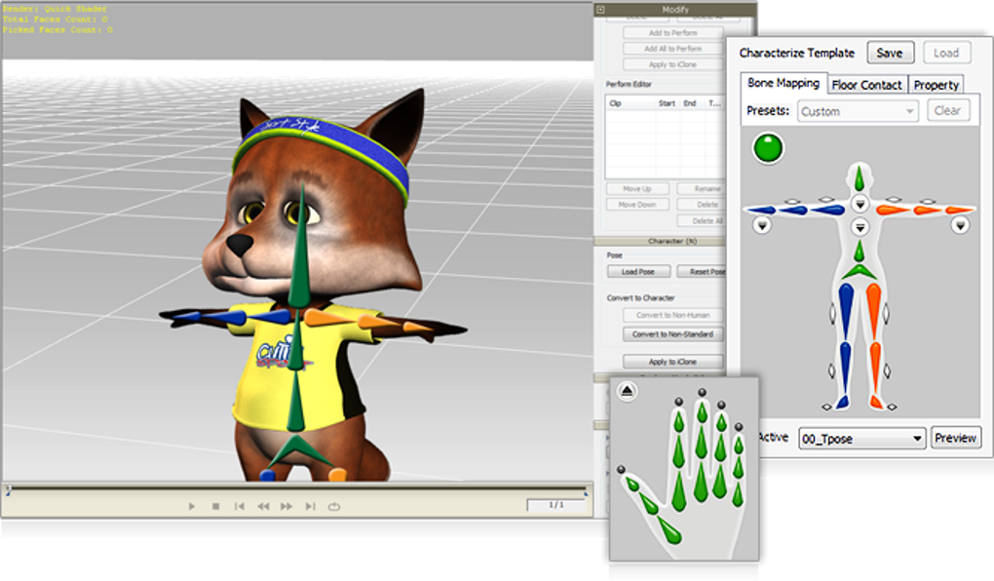Select the blue upper arm bone nearest torso
The image size is (994, 581).
pos(828,210)
